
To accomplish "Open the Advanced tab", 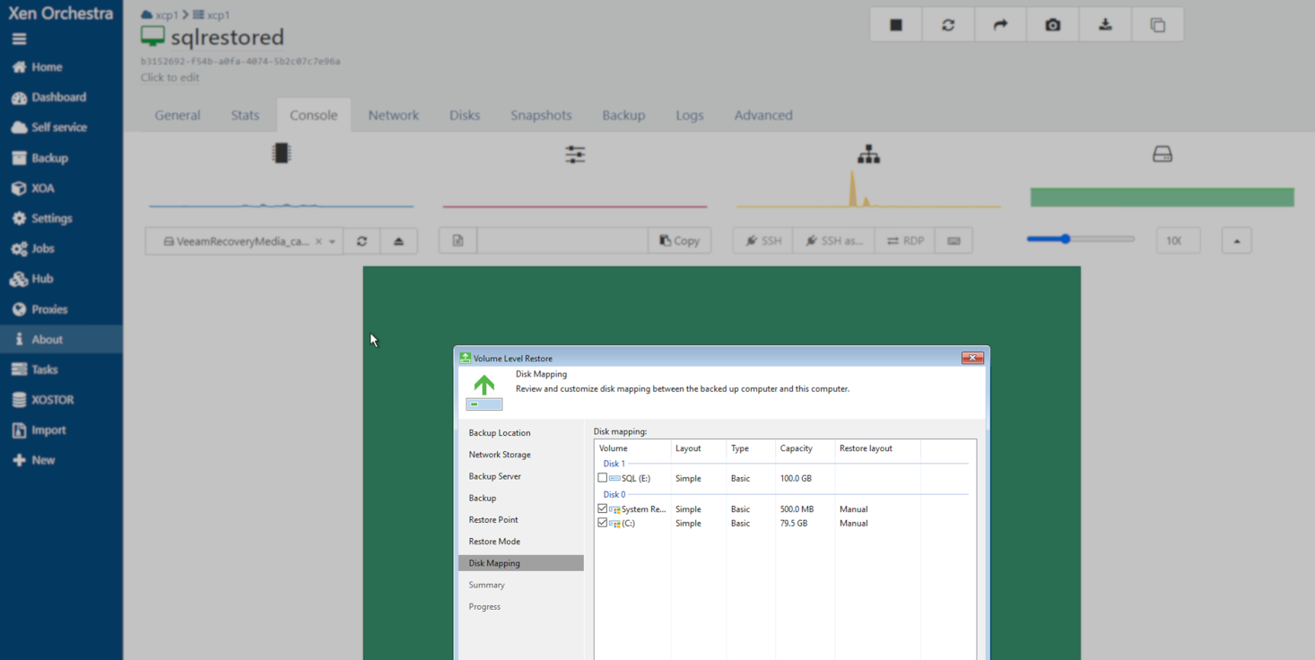I will click(763, 116).
